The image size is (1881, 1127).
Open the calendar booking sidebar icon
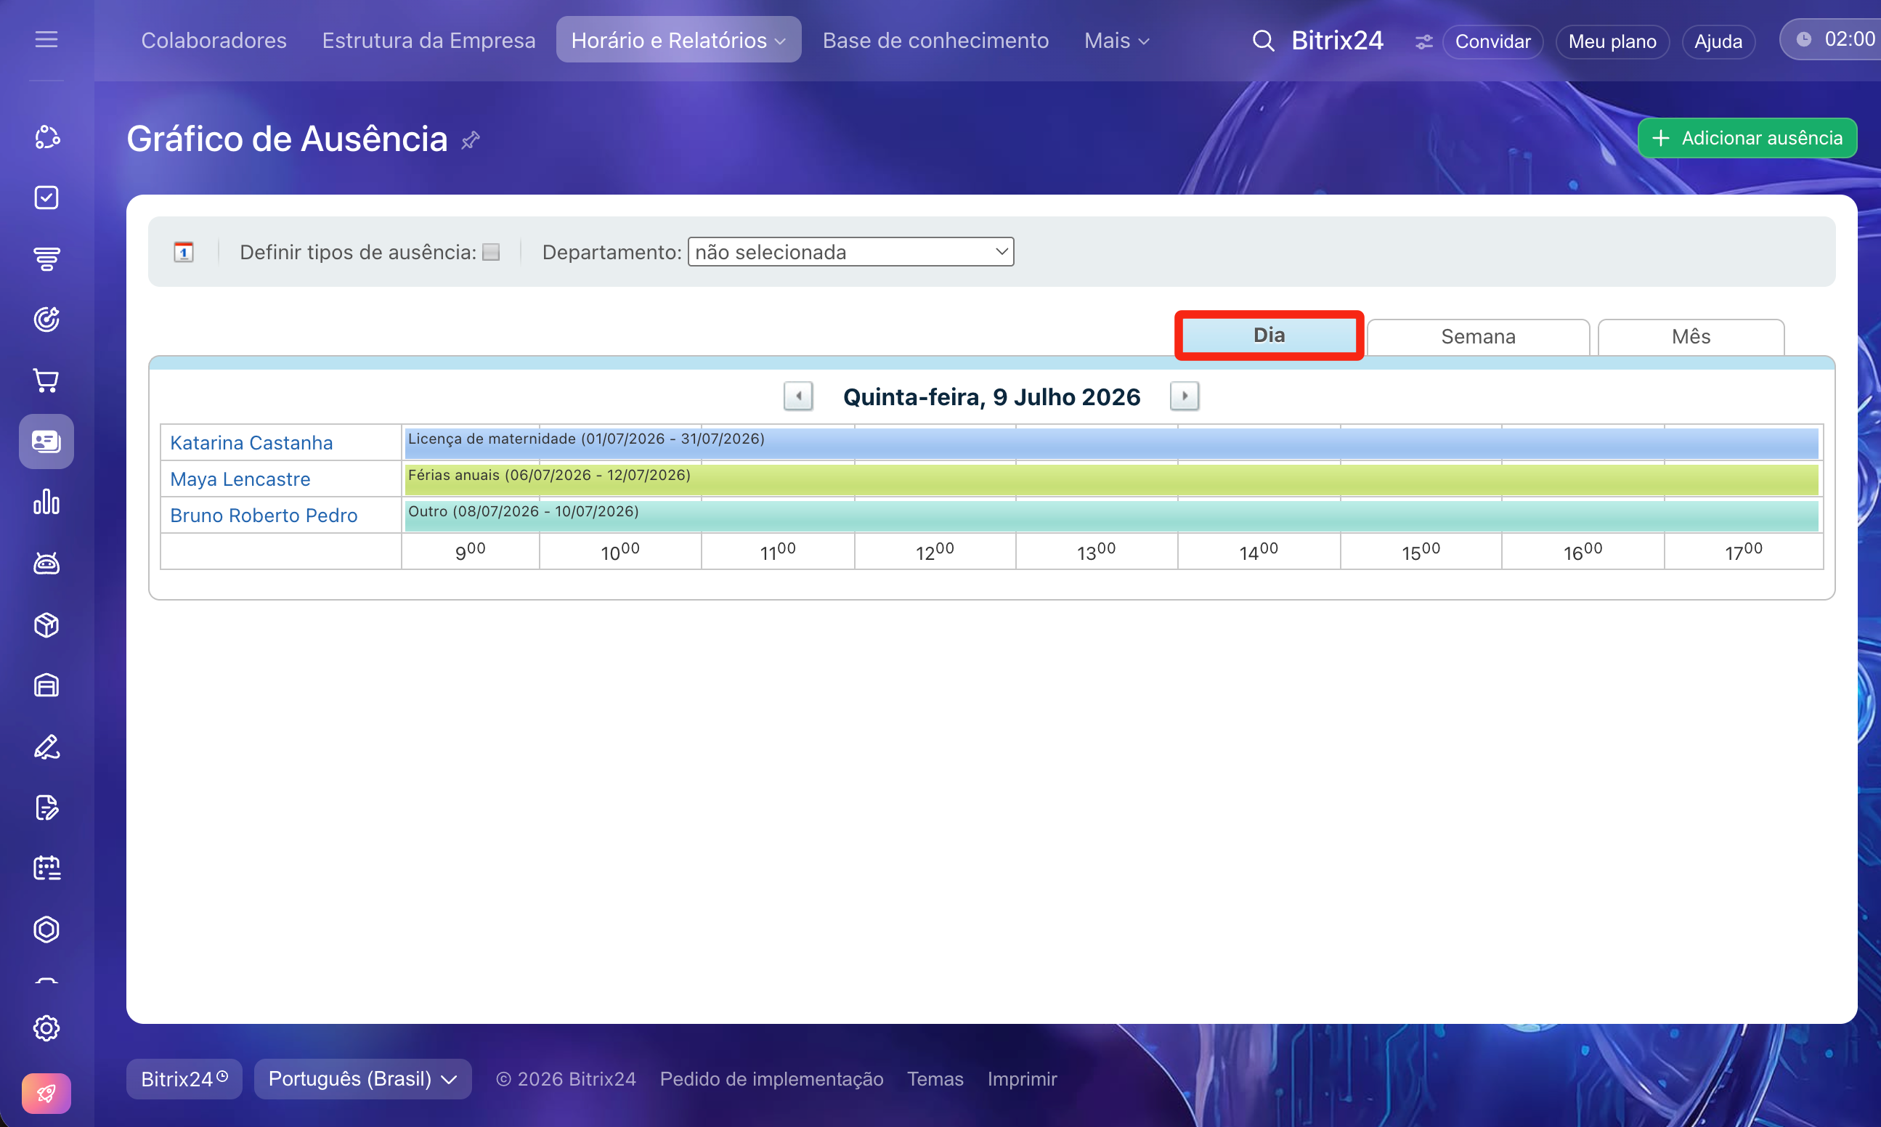point(46,868)
